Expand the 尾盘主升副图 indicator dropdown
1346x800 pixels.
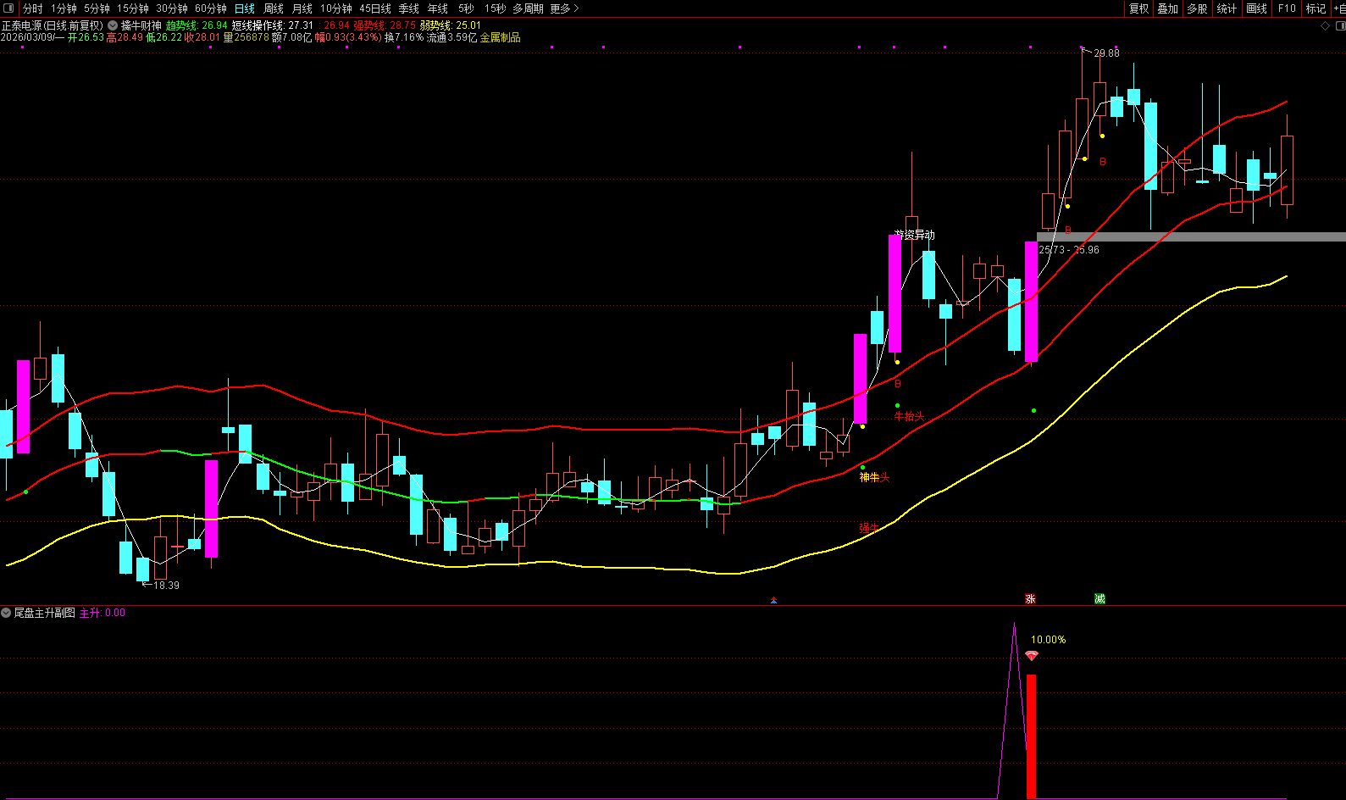pyautogui.click(x=7, y=613)
